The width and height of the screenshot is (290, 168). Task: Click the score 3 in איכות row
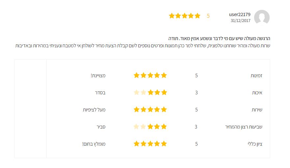click(197, 93)
